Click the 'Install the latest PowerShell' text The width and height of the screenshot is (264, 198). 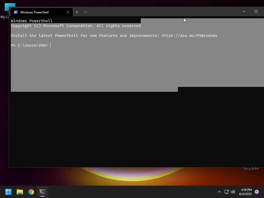[44, 36]
